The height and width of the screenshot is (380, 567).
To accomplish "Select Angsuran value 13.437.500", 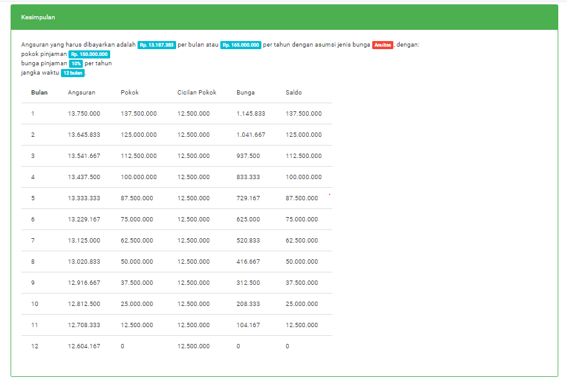I will point(84,177).
